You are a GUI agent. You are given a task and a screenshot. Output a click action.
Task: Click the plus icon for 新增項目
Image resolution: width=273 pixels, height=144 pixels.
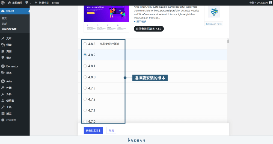point(36,3)
